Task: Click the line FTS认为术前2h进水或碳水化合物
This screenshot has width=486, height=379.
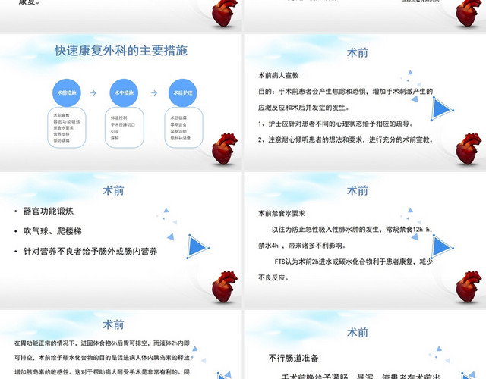Action: [353, 262]
